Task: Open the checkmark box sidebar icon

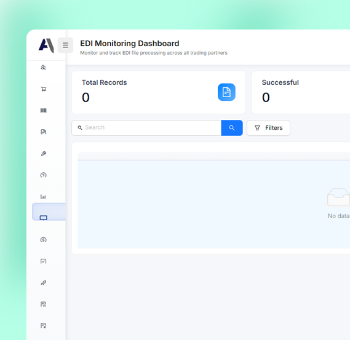Action: click(x=43, y=261)
